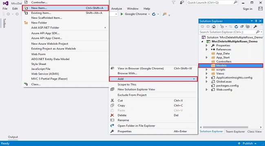This screenshot has width=265, height=146.
Task: Click the Sign in link
Action: point(247,9)
